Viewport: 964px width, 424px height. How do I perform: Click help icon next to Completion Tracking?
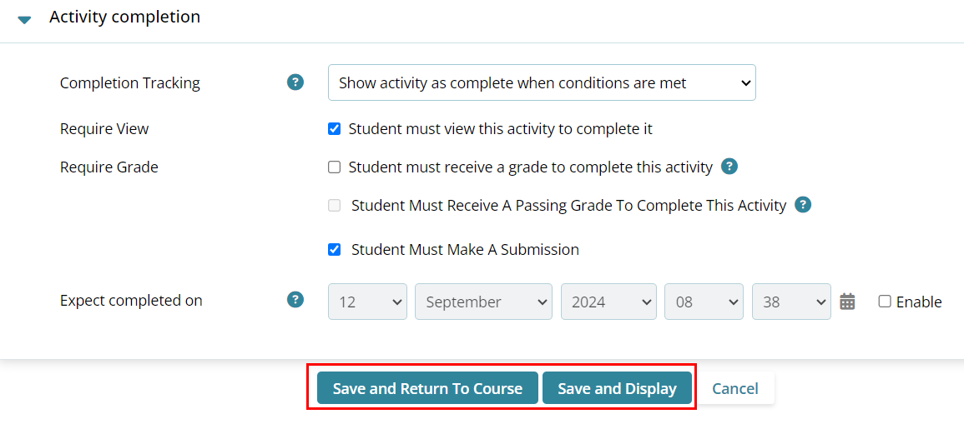pyautogui.click(x=295, y=82)
